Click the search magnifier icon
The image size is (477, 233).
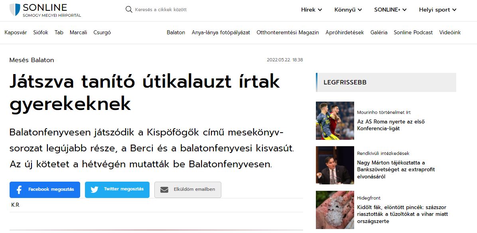point(129,10)
